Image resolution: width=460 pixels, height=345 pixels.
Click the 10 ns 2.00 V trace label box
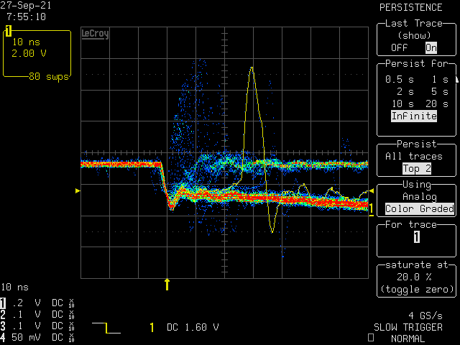pyautogui.click(x=37, y=52)
